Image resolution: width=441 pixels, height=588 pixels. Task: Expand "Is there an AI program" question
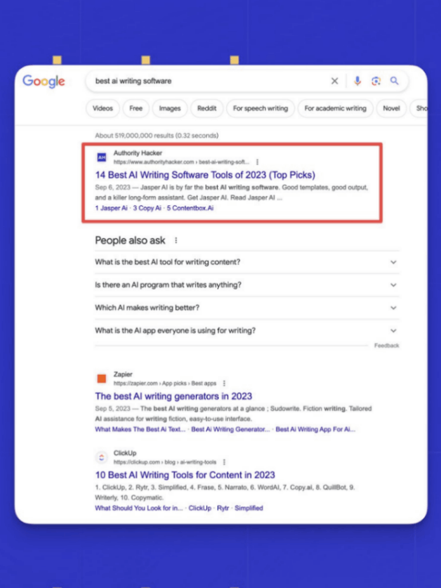393,285
